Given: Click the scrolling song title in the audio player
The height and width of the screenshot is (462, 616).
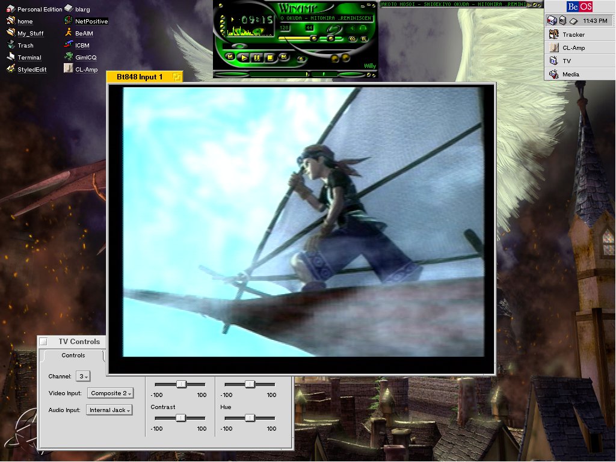Looking at the screenshot, I should point(327,18).
